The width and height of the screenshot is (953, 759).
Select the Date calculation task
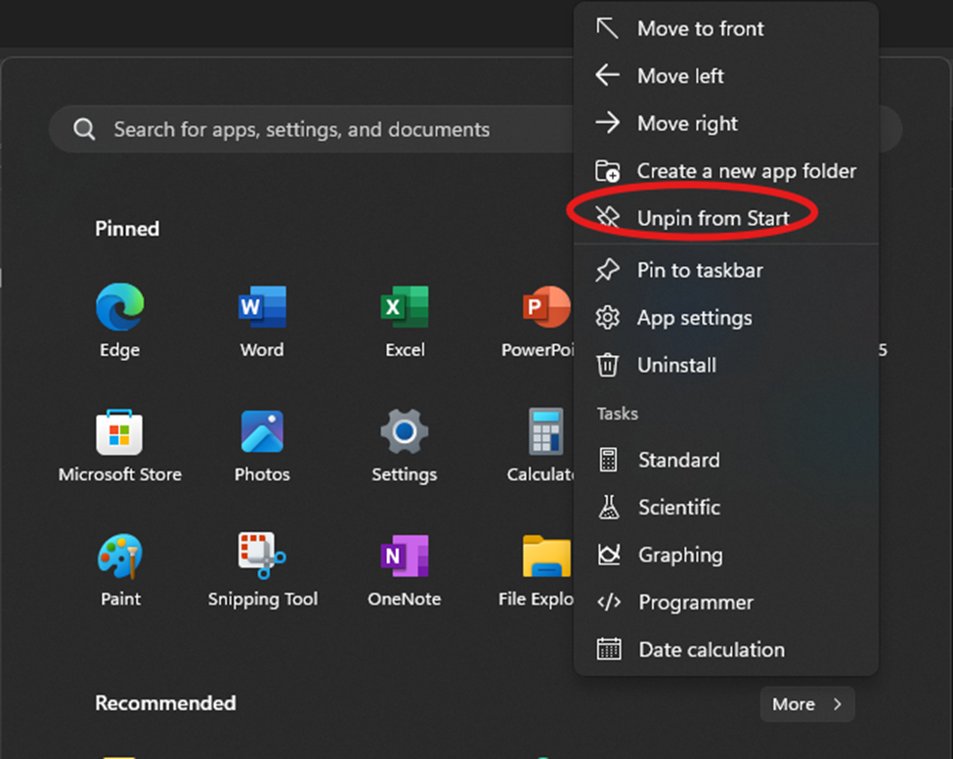(x=726, y=649)
